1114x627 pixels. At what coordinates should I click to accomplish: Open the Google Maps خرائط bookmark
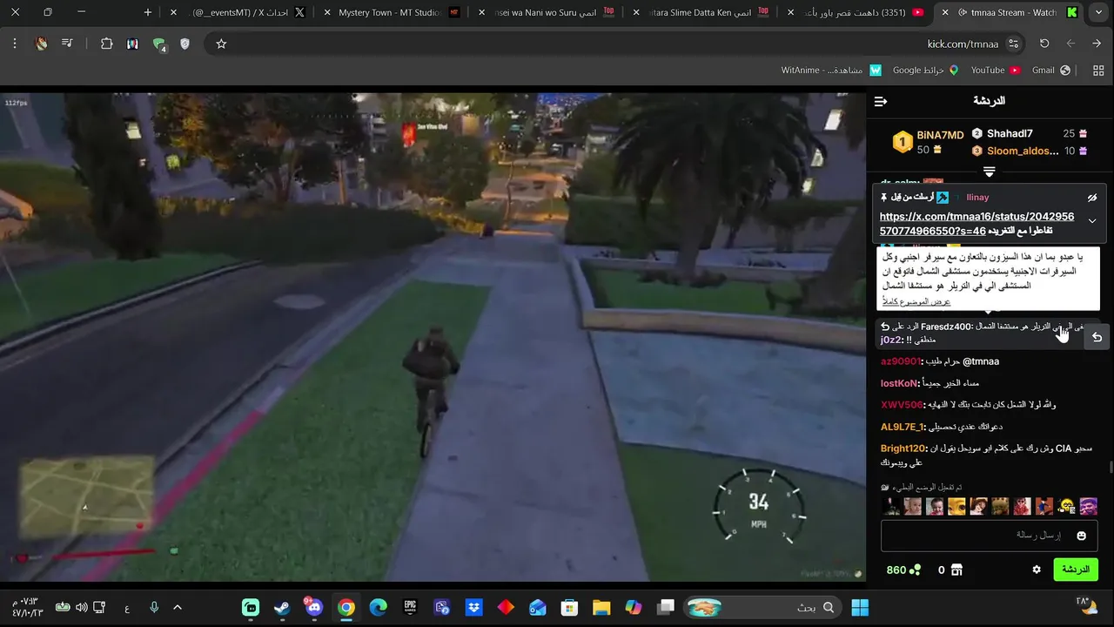pyautogui.click(x=926, y=70)
